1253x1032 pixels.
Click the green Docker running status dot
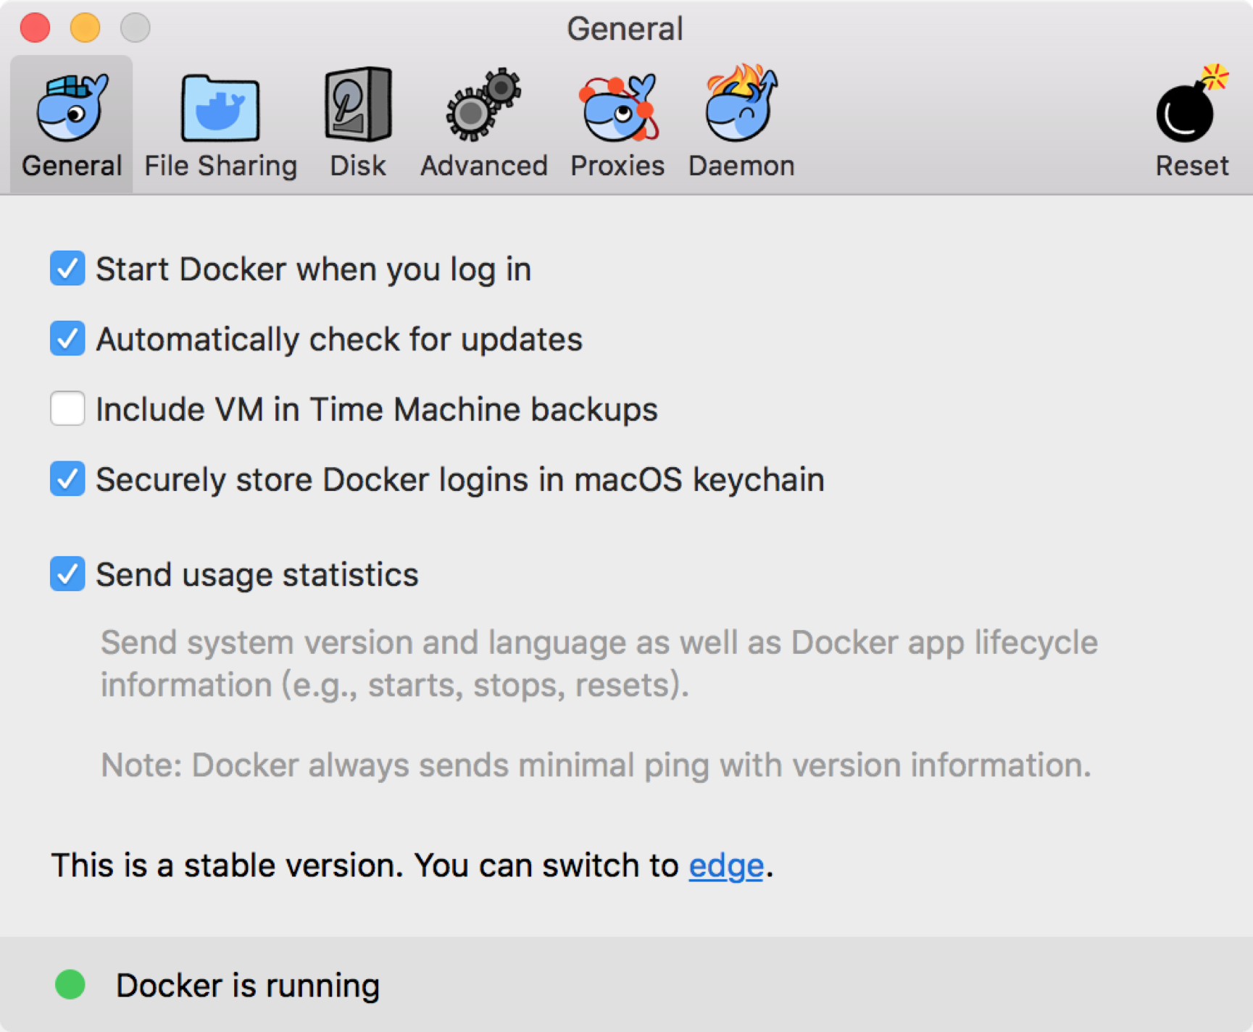point(70,985)
